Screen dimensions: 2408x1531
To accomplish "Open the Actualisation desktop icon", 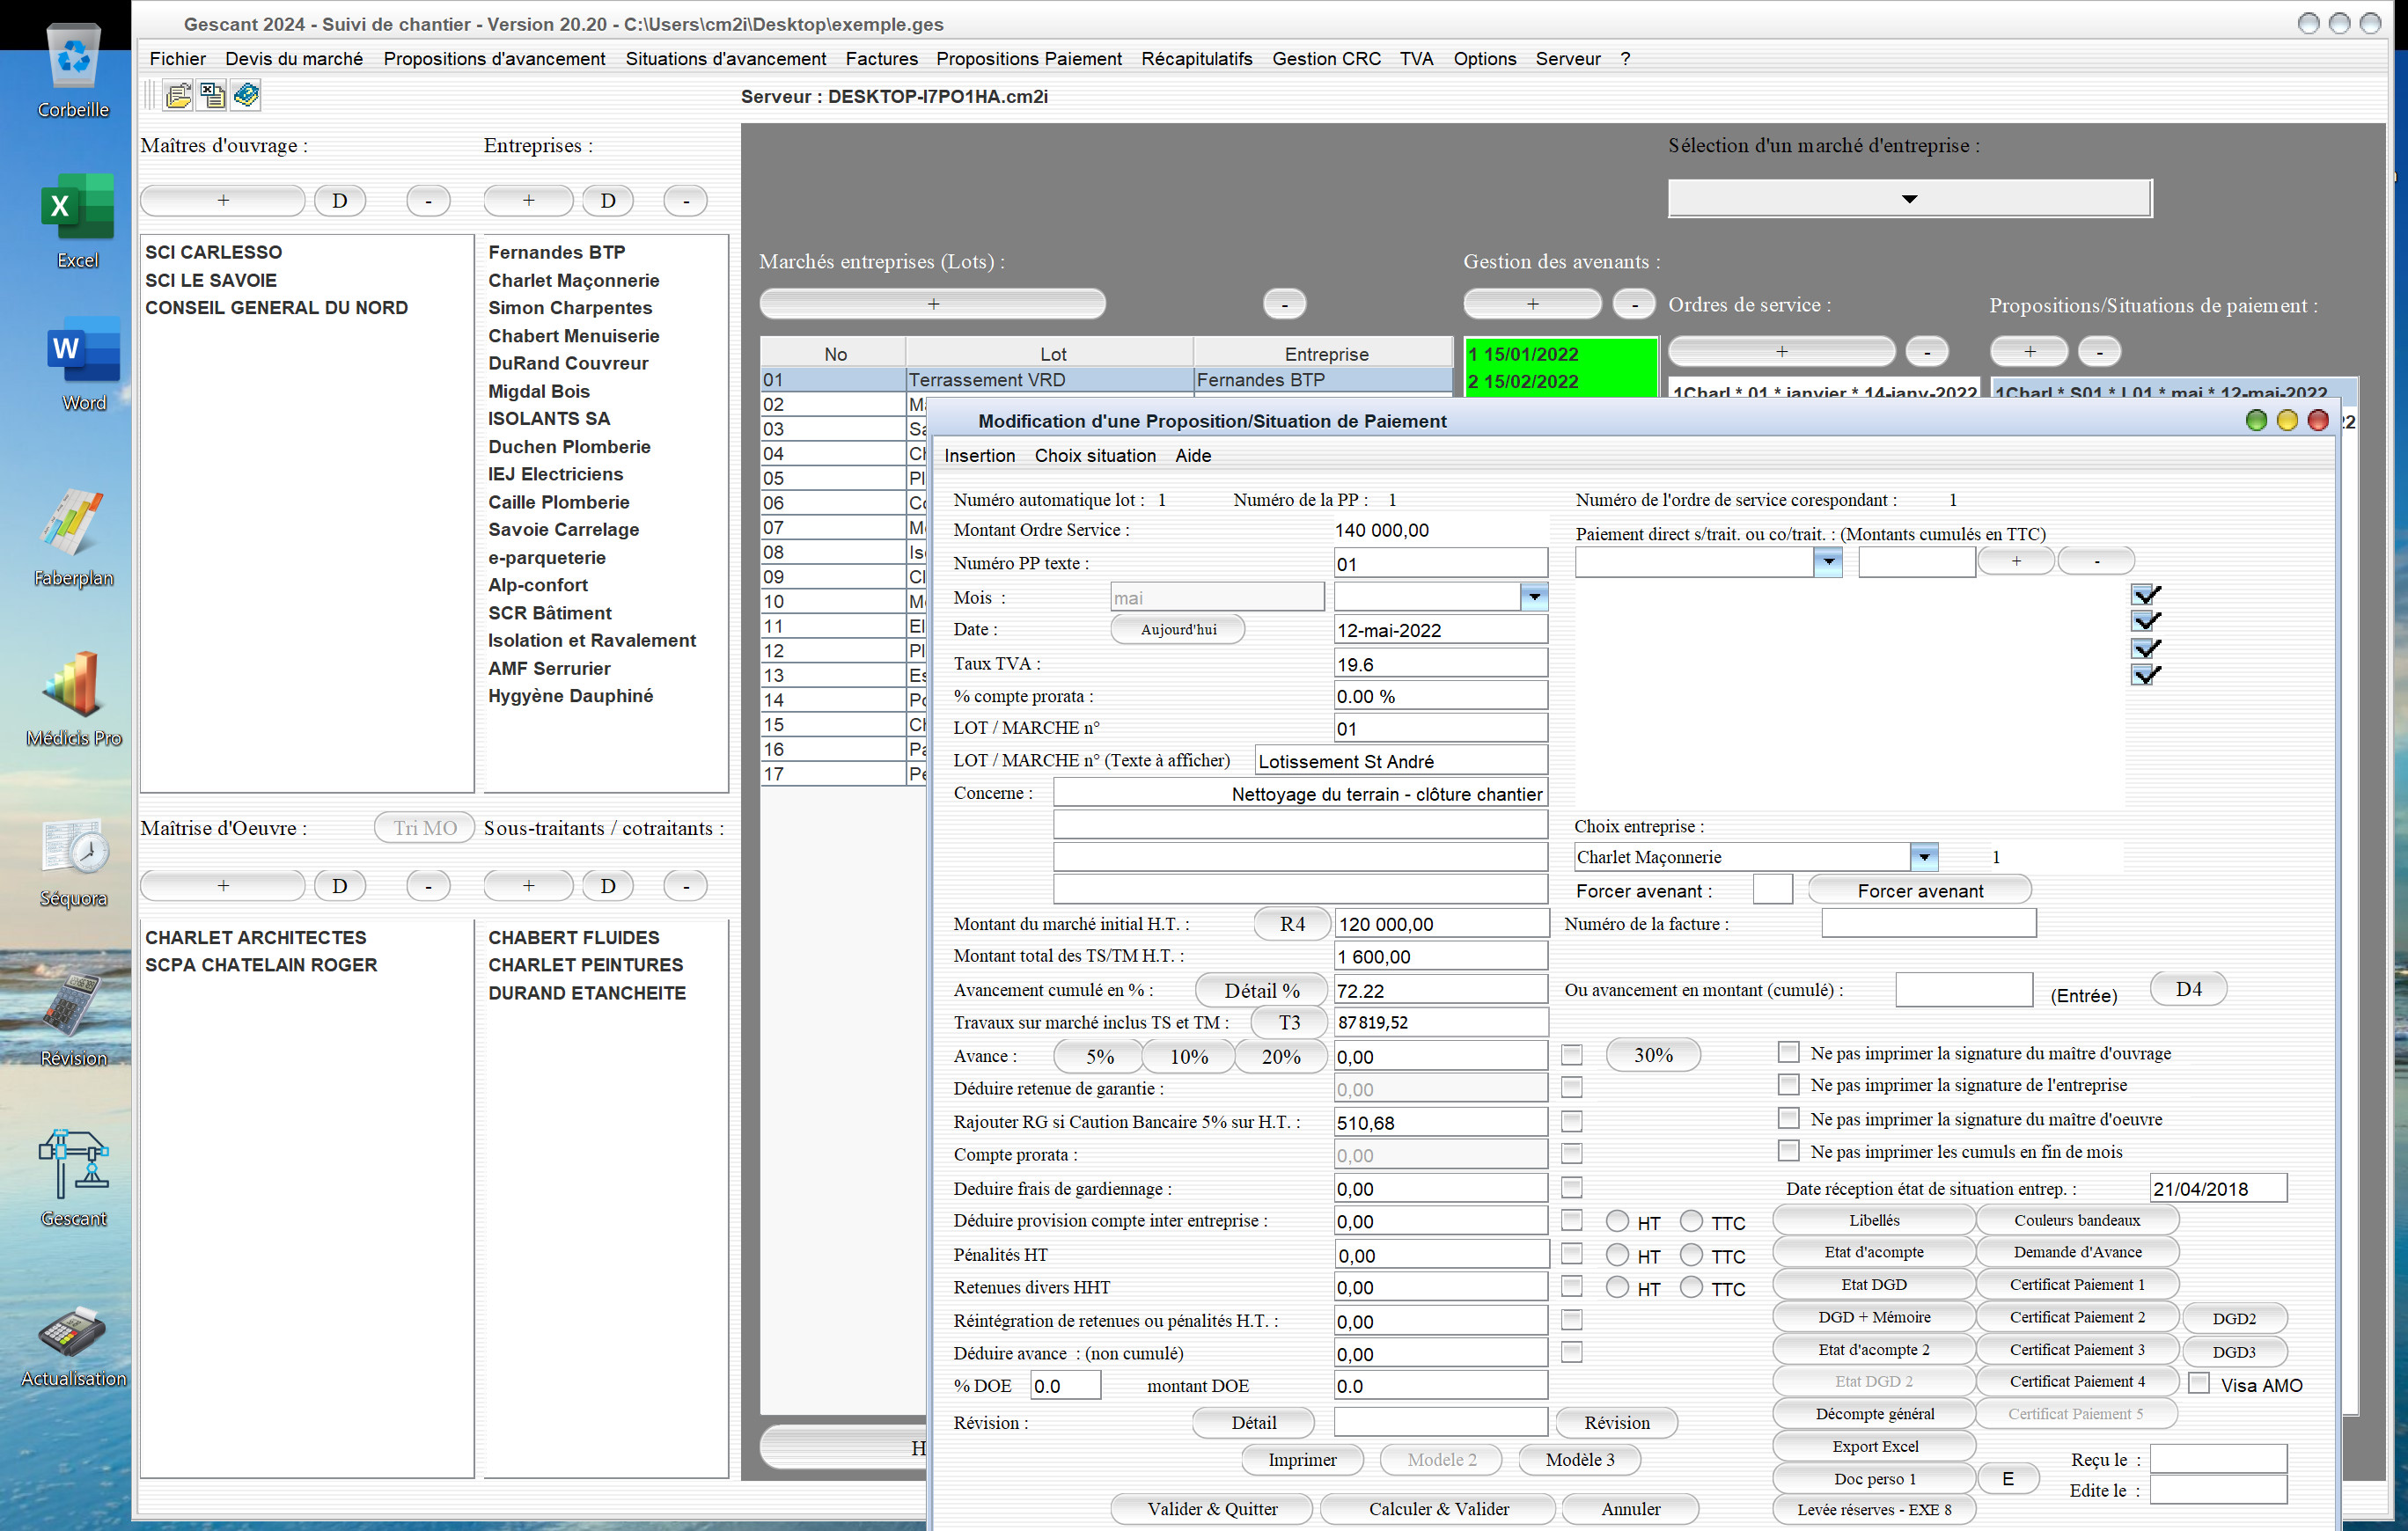I will [73, 1346].
